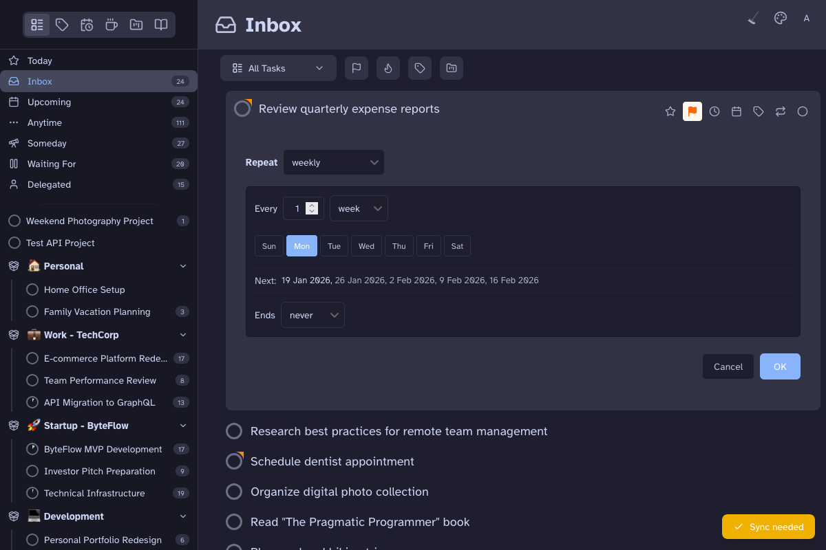Switch to 'Someday' in the sidebar

[47, 143]
